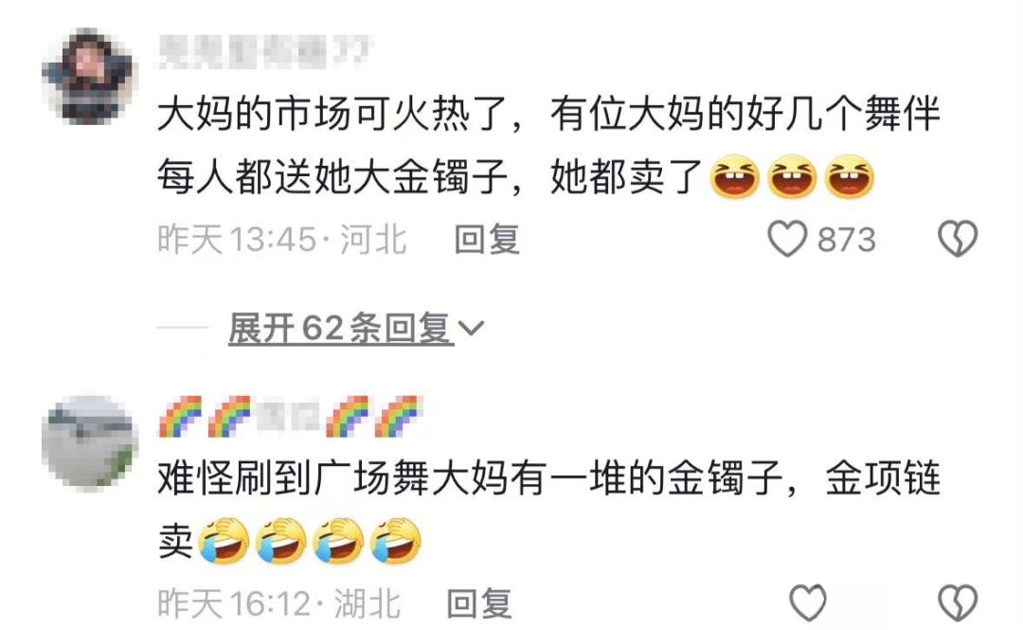The image size is (1023, 630).
Task: Click the 昨天 16:12 timestamp
Action: tap(234, 603)
